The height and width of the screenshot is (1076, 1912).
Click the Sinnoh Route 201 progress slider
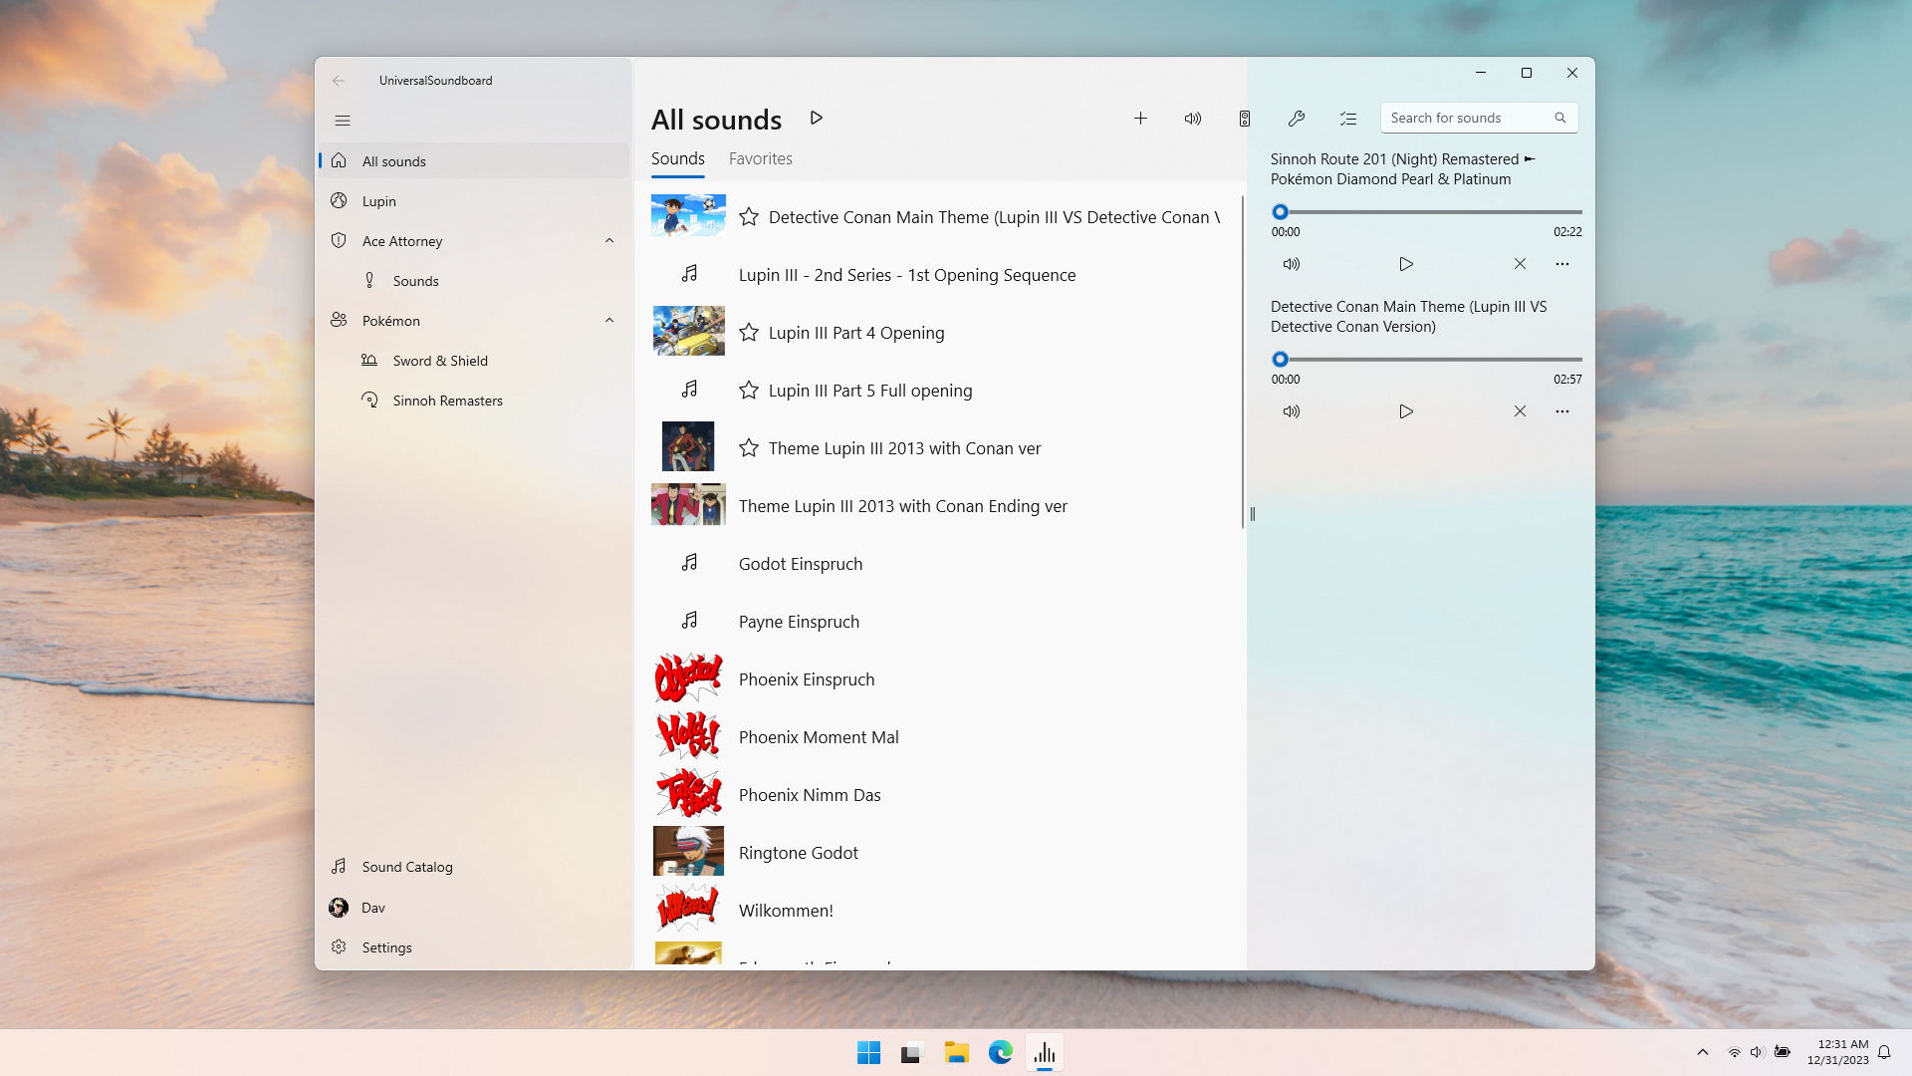[1430, 212]
